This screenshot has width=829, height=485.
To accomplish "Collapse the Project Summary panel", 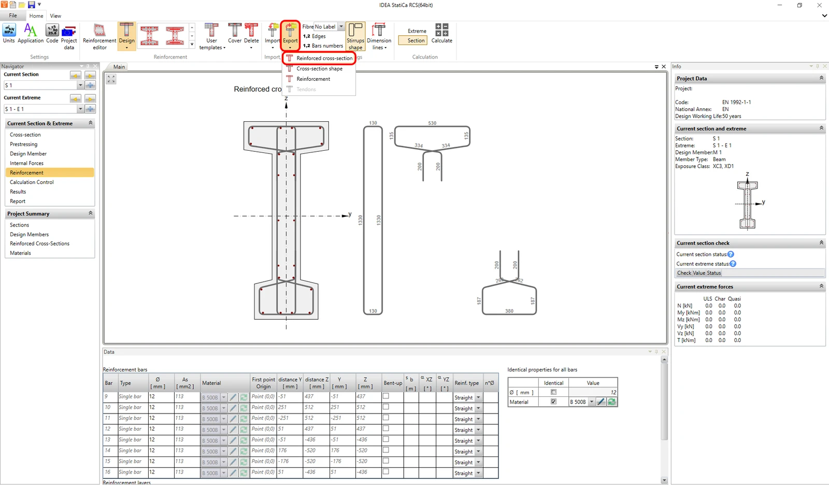I will click(90, 213).
